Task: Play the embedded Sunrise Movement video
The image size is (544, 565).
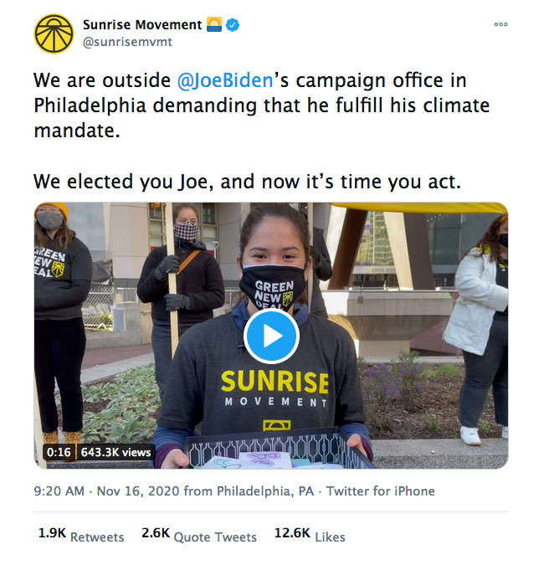Action: (x=271, y=336)
